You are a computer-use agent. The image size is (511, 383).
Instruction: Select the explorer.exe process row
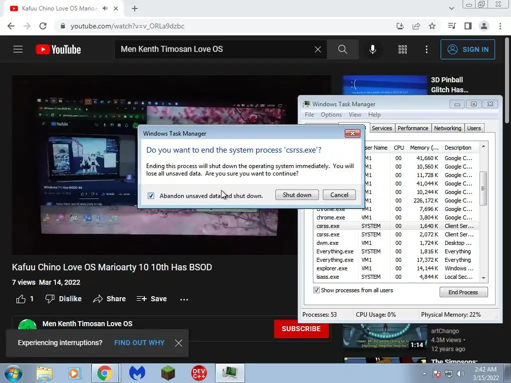click(396, 268)
